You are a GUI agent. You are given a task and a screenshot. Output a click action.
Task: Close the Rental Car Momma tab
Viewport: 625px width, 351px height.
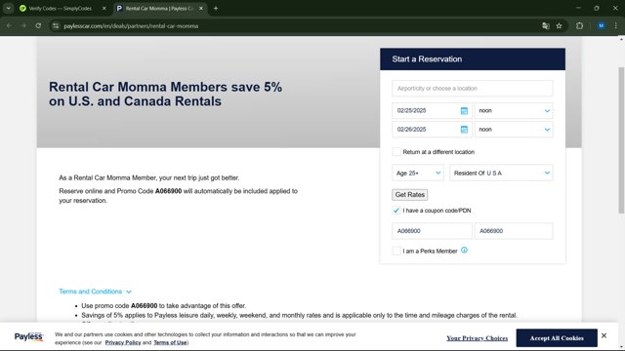click(201, 9)
